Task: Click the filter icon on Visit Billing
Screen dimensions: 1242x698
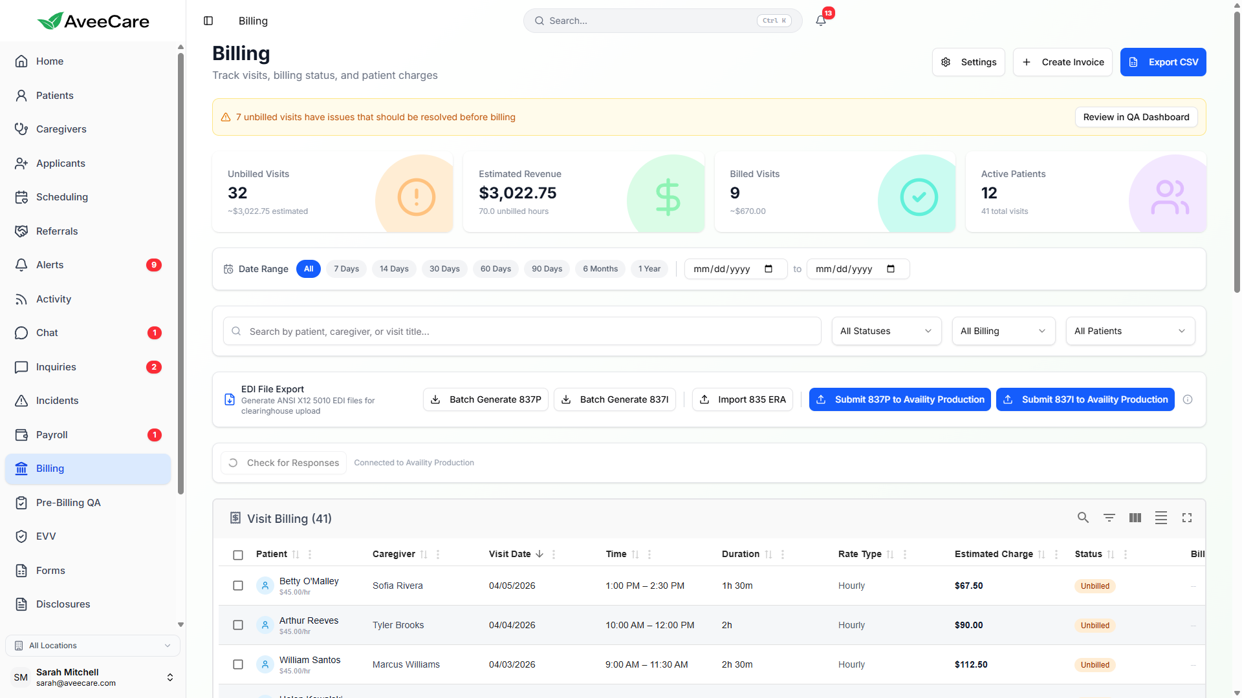Action: point(1109,518)
